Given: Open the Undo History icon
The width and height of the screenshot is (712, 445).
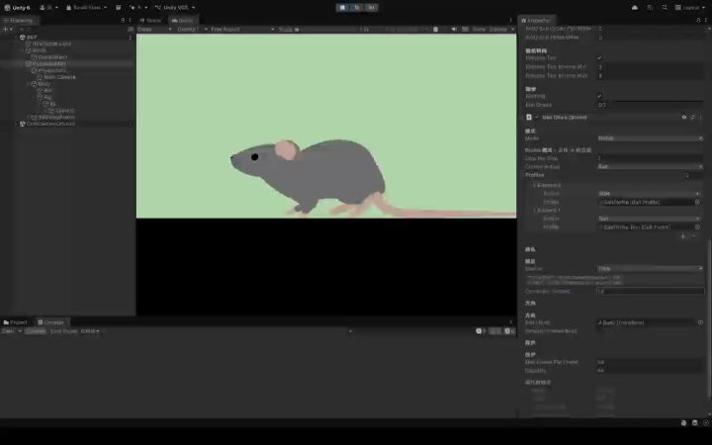Looking at the screenshot, I should 650,8.
